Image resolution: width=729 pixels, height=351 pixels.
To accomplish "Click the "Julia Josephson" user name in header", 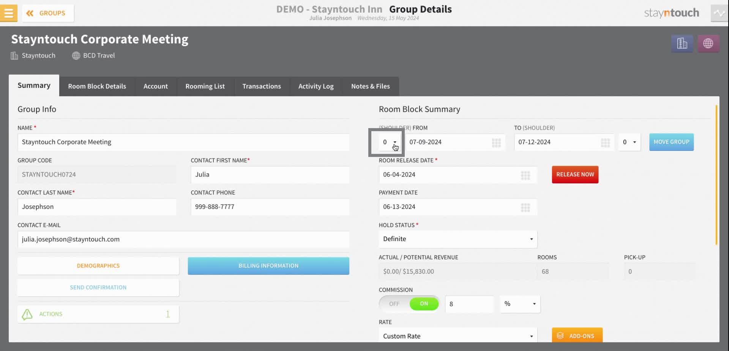I will point(330,18).
